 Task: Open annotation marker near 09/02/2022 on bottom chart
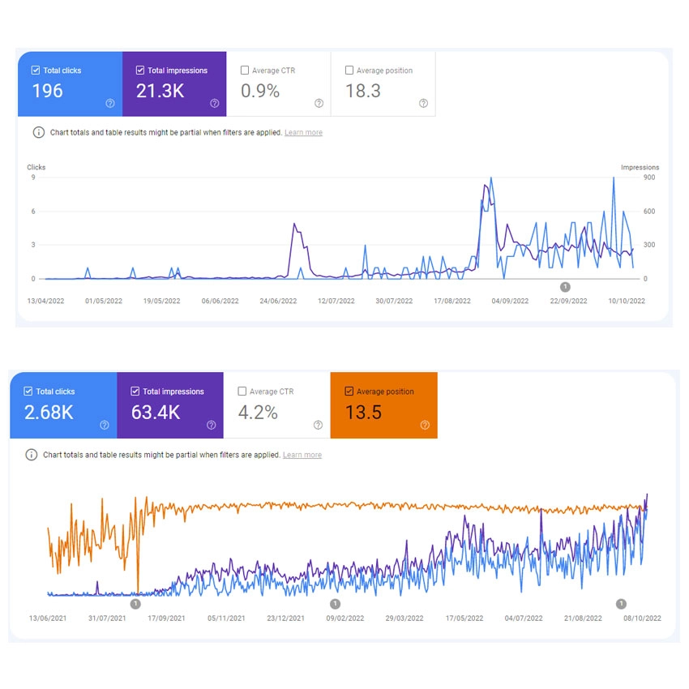pyautogui.click(x=336, y=604)
